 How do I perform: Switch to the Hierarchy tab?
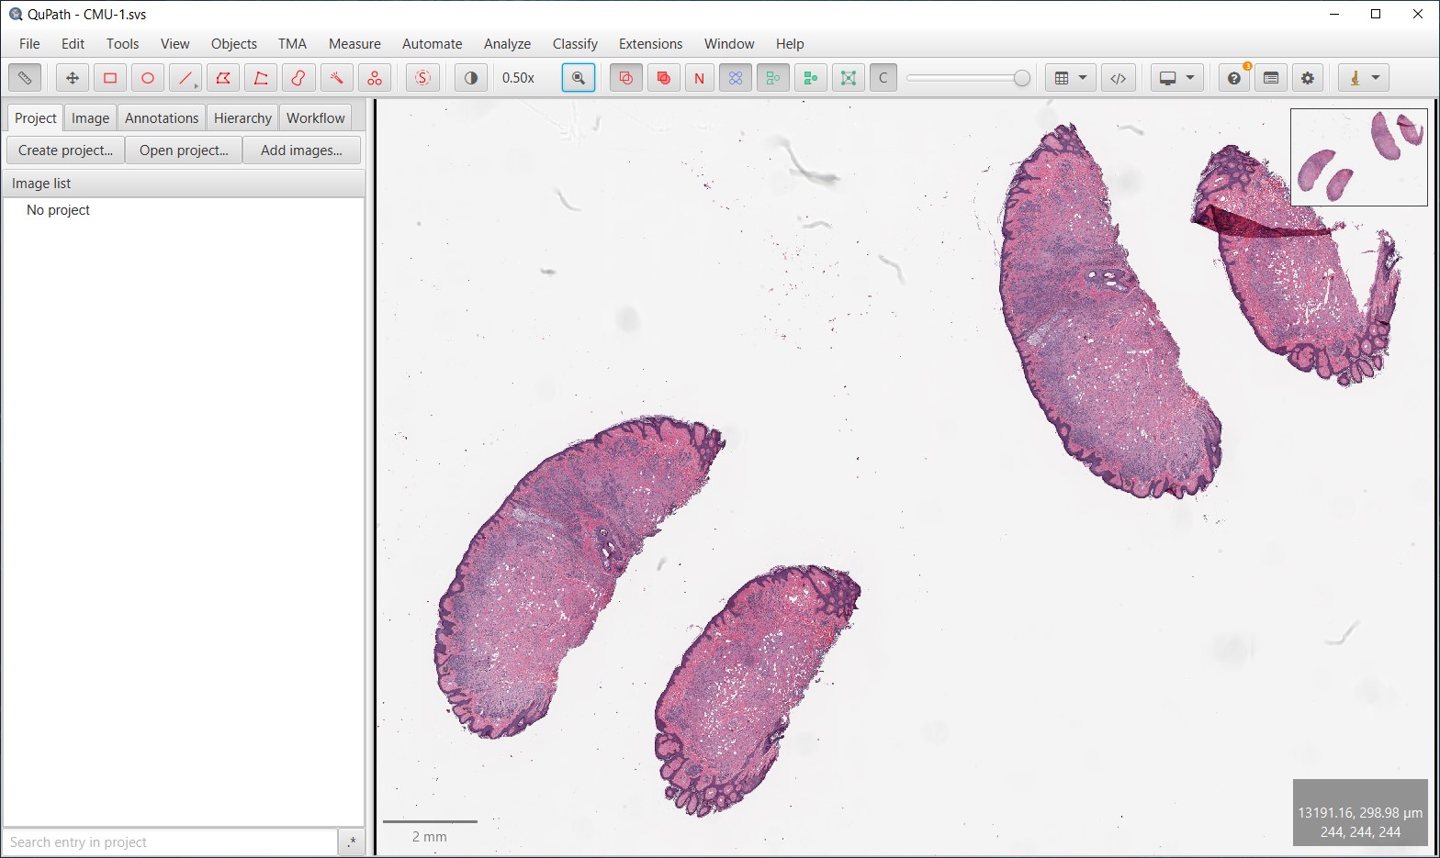tap(242, 117)
